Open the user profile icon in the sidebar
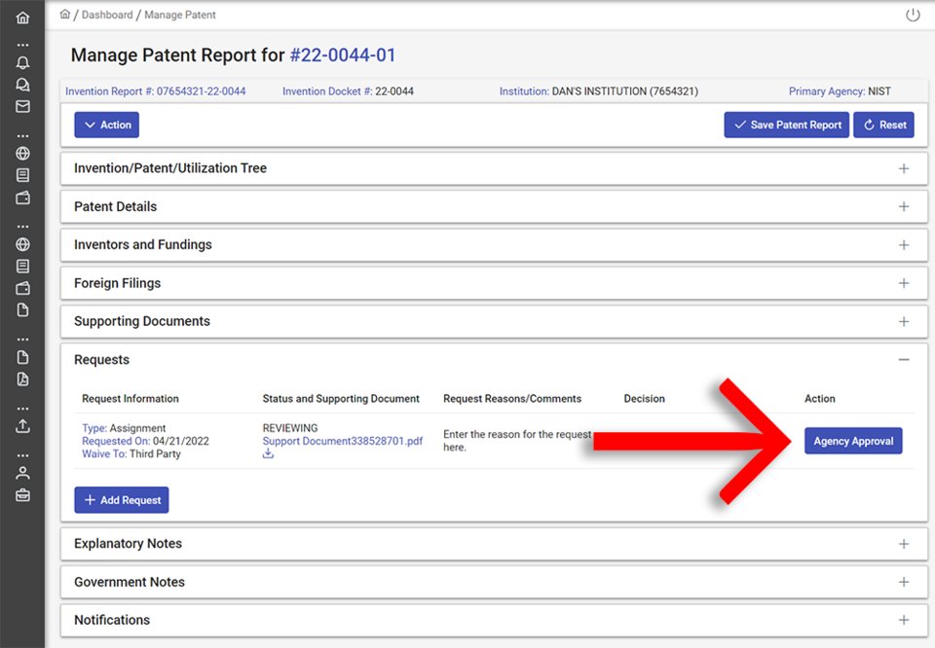 click(23, 472)
